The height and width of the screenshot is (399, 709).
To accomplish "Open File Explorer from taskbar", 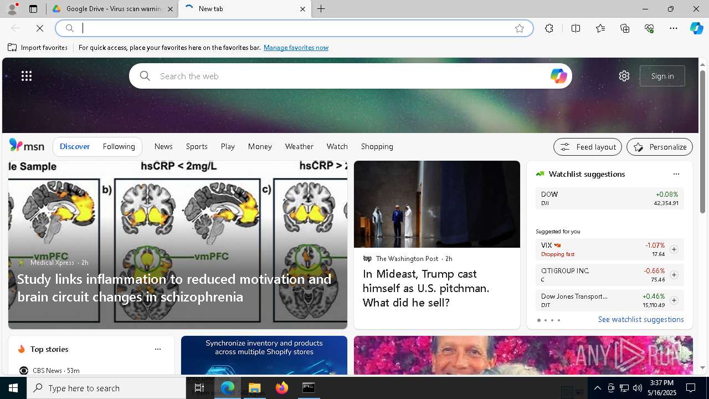I will click(x=254, y=388).
